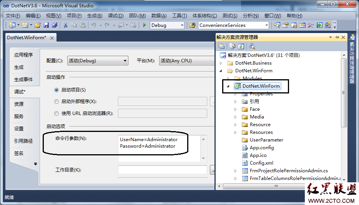The image size is (359, 205).
Task: Close the DotNet.WinForm* document tab
Action: (52, 38)
